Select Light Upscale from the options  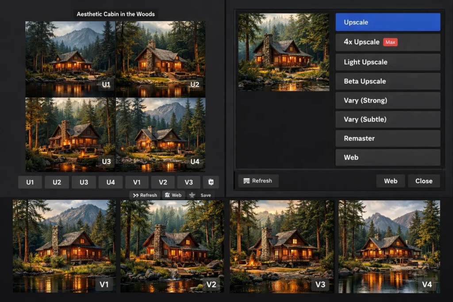point(388,62)
